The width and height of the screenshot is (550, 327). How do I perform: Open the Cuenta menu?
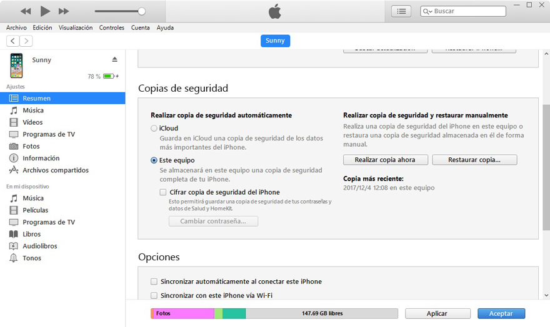pyautogui.click(x=140, y=27)
